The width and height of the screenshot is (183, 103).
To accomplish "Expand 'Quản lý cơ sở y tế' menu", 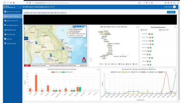I will point(13,21).
